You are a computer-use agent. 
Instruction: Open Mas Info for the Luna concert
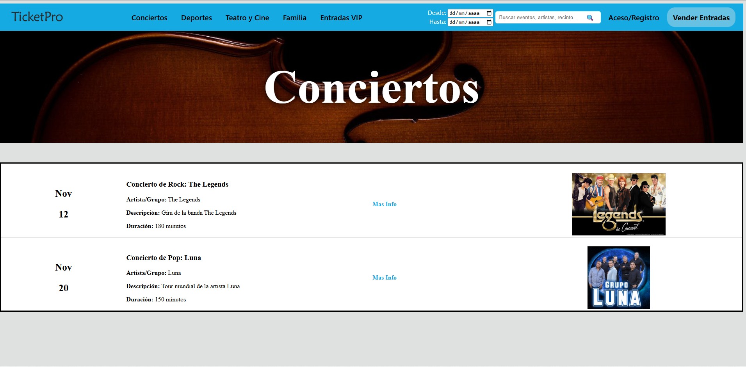click(x=384, y=278)
